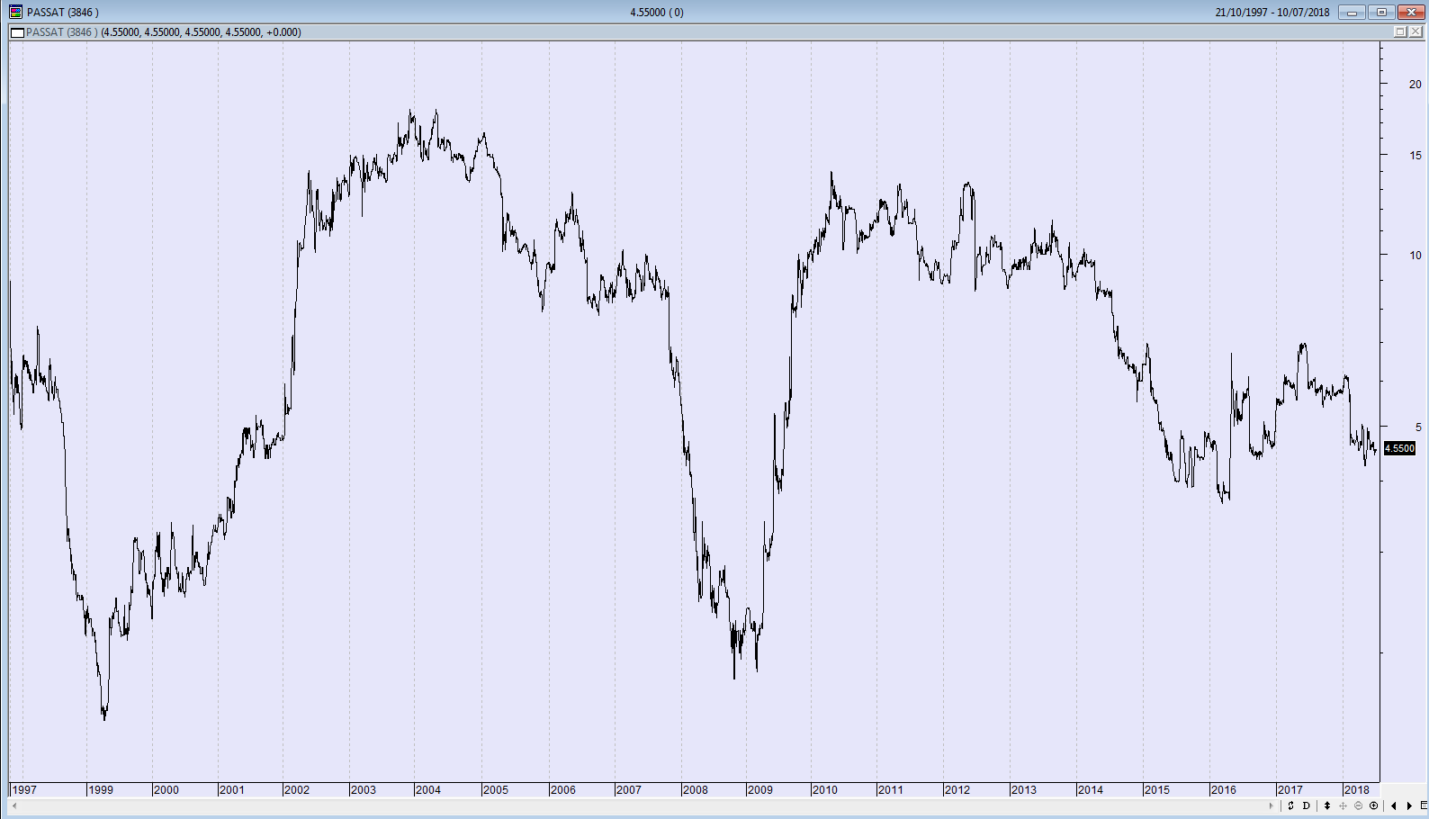Close the PASSAT chart window
Screen dimensions: 1429x819
click(x=1411, y=13)
